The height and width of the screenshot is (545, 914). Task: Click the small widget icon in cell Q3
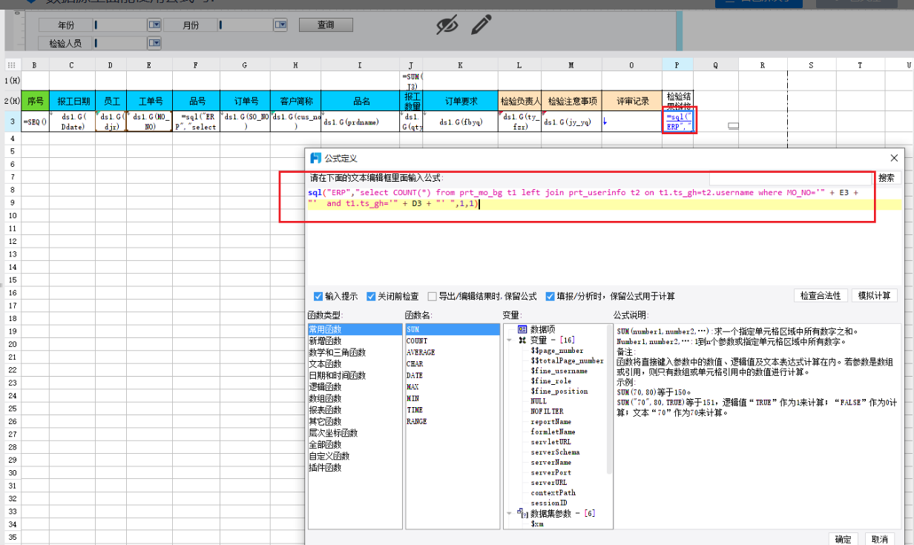[734, 126]
